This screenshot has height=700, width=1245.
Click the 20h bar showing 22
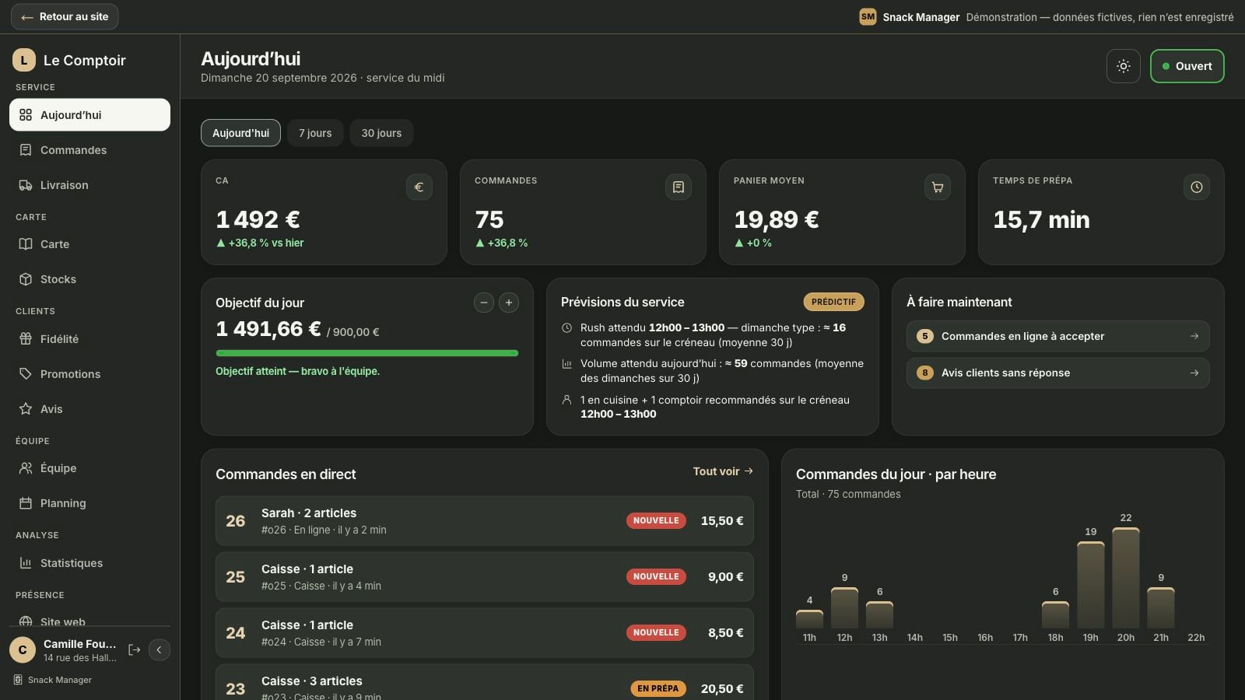tap(1126, 578)
